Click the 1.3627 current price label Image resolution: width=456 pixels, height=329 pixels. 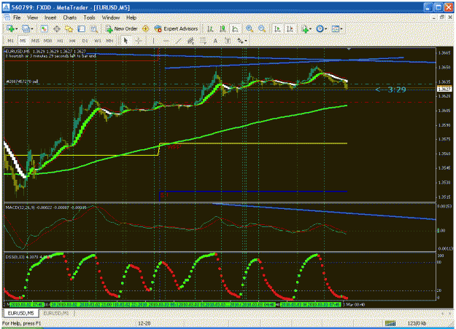[x=444, y=89]
